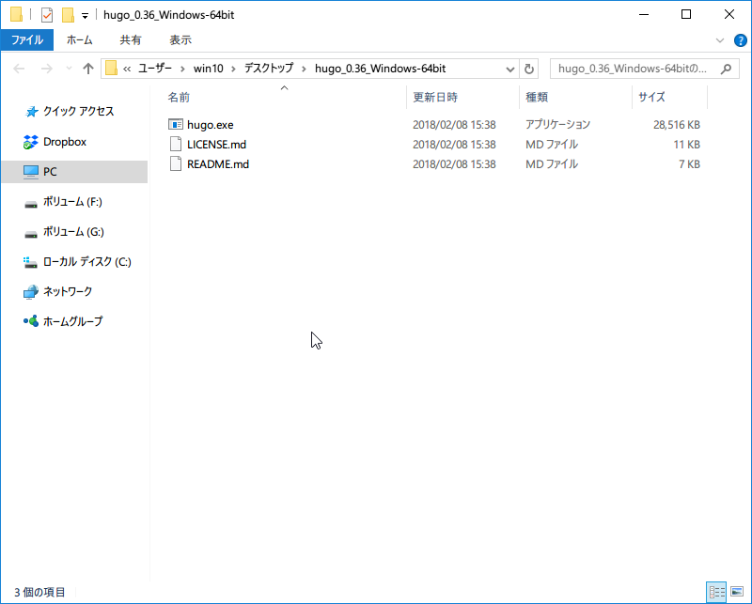
Task: Select the README.md file name
Action: (x=218, y=164)
